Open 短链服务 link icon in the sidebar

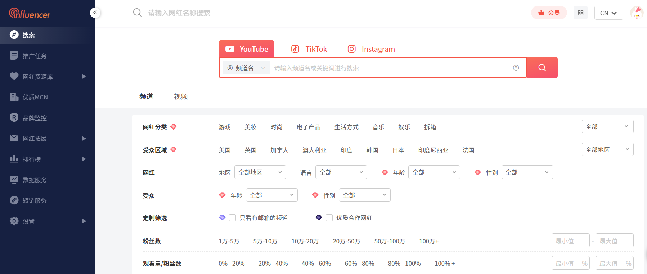[14, 200]
